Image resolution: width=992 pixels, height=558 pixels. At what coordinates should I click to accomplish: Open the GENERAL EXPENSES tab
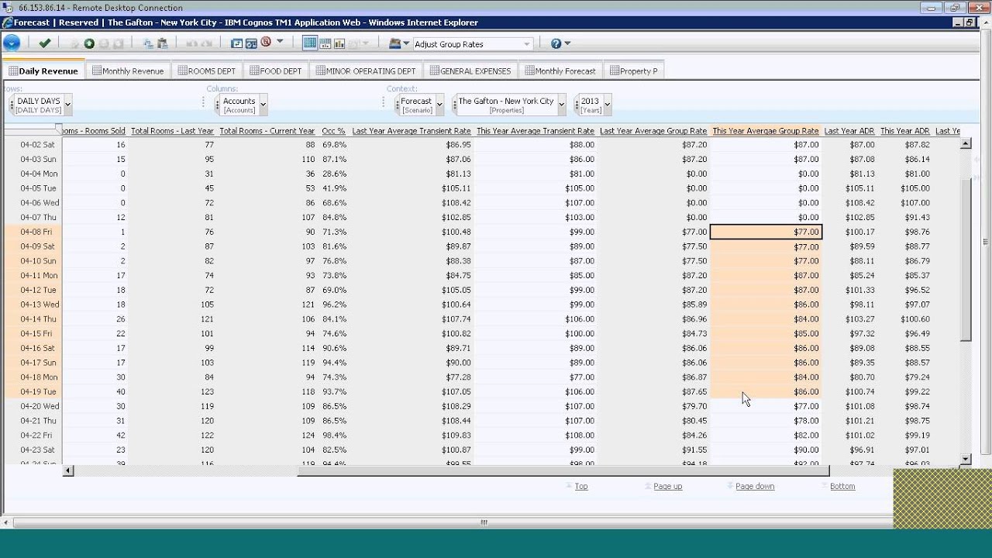[x=470, y=71]
